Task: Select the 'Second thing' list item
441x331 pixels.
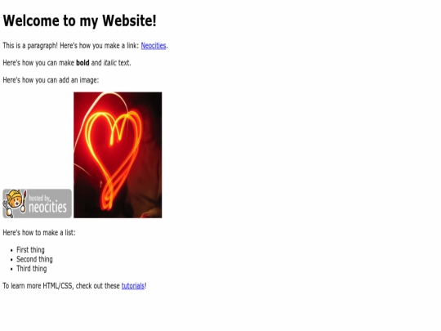Action: (x=34, y=259)
